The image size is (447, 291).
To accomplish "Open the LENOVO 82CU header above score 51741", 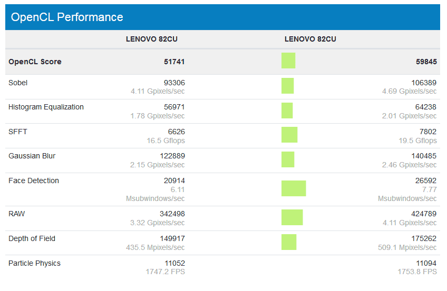I will click(155, 39).
